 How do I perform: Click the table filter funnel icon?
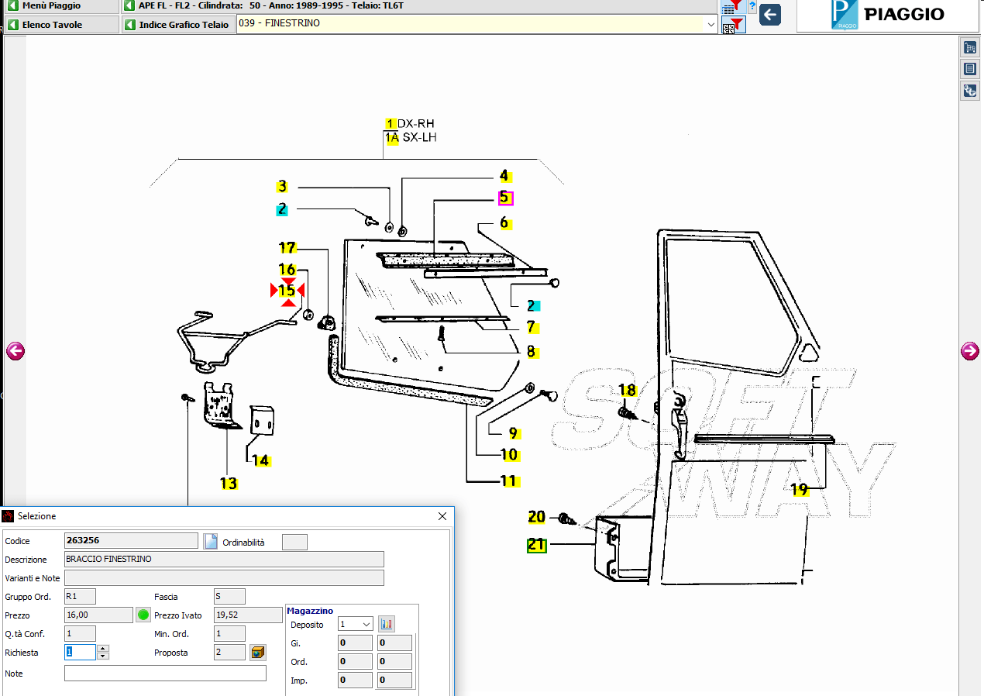[x=731, y=8]
